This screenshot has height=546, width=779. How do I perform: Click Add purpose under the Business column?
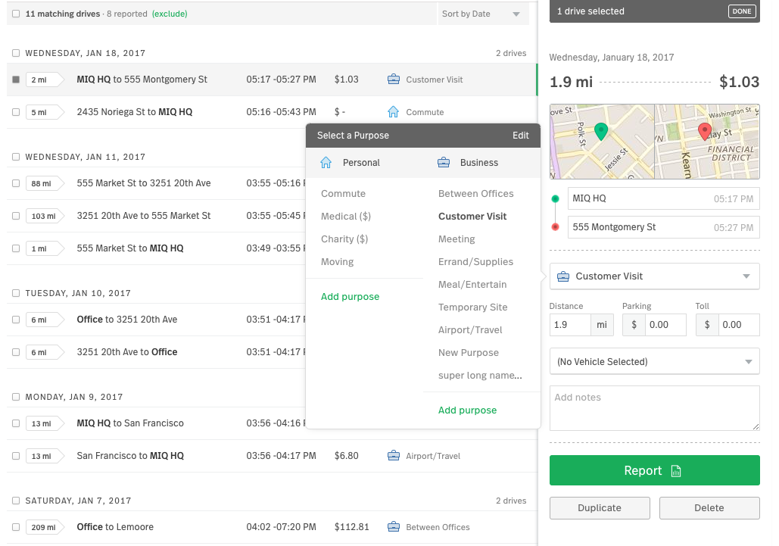[468, 410]
